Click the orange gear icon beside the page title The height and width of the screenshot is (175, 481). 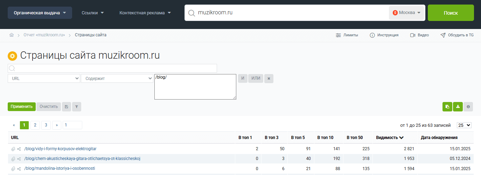(12, 56)
